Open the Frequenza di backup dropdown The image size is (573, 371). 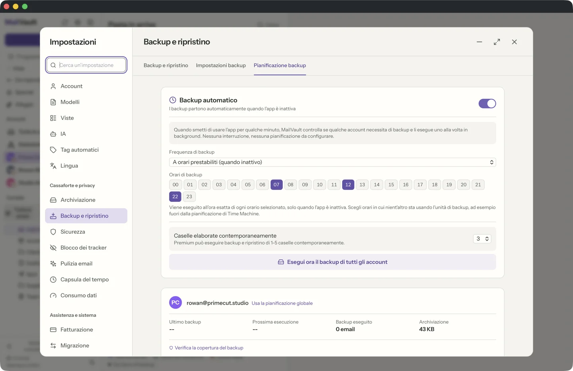pos(332,162)
